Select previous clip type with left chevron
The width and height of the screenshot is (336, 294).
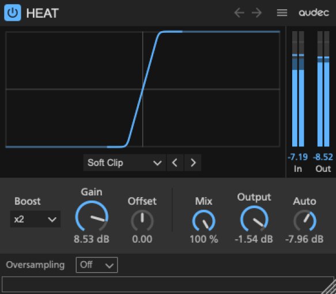(175, 163)
